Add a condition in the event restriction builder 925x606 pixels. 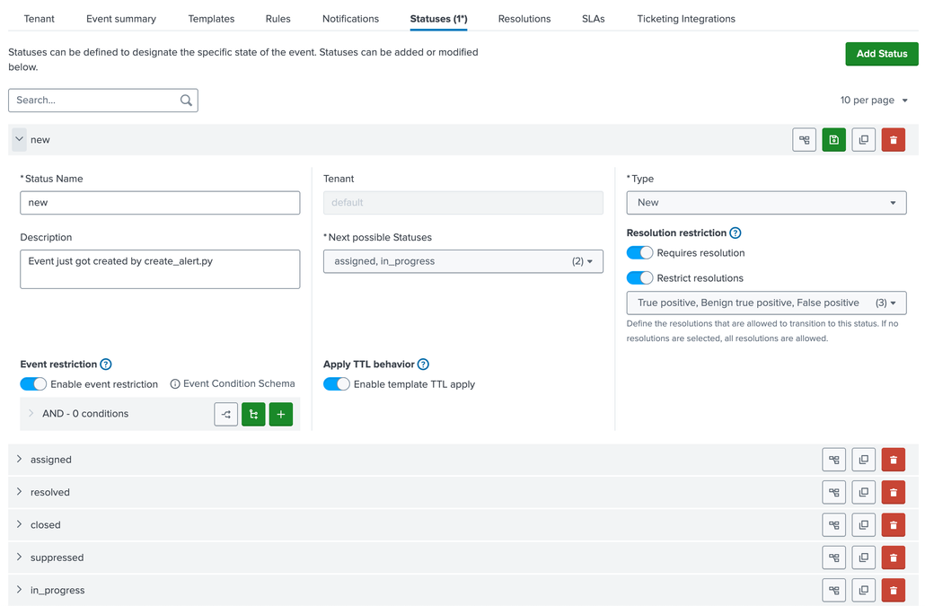[x=281, y=414]
